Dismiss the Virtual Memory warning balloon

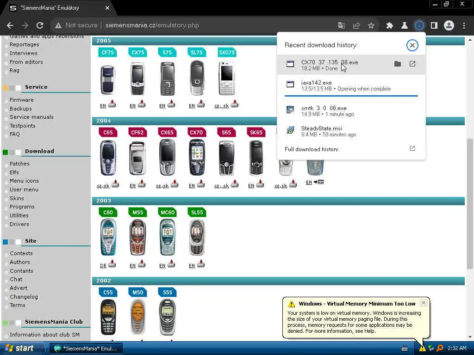[424, 303]
